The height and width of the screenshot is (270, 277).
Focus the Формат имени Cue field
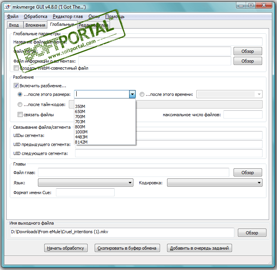coord(85,192)
